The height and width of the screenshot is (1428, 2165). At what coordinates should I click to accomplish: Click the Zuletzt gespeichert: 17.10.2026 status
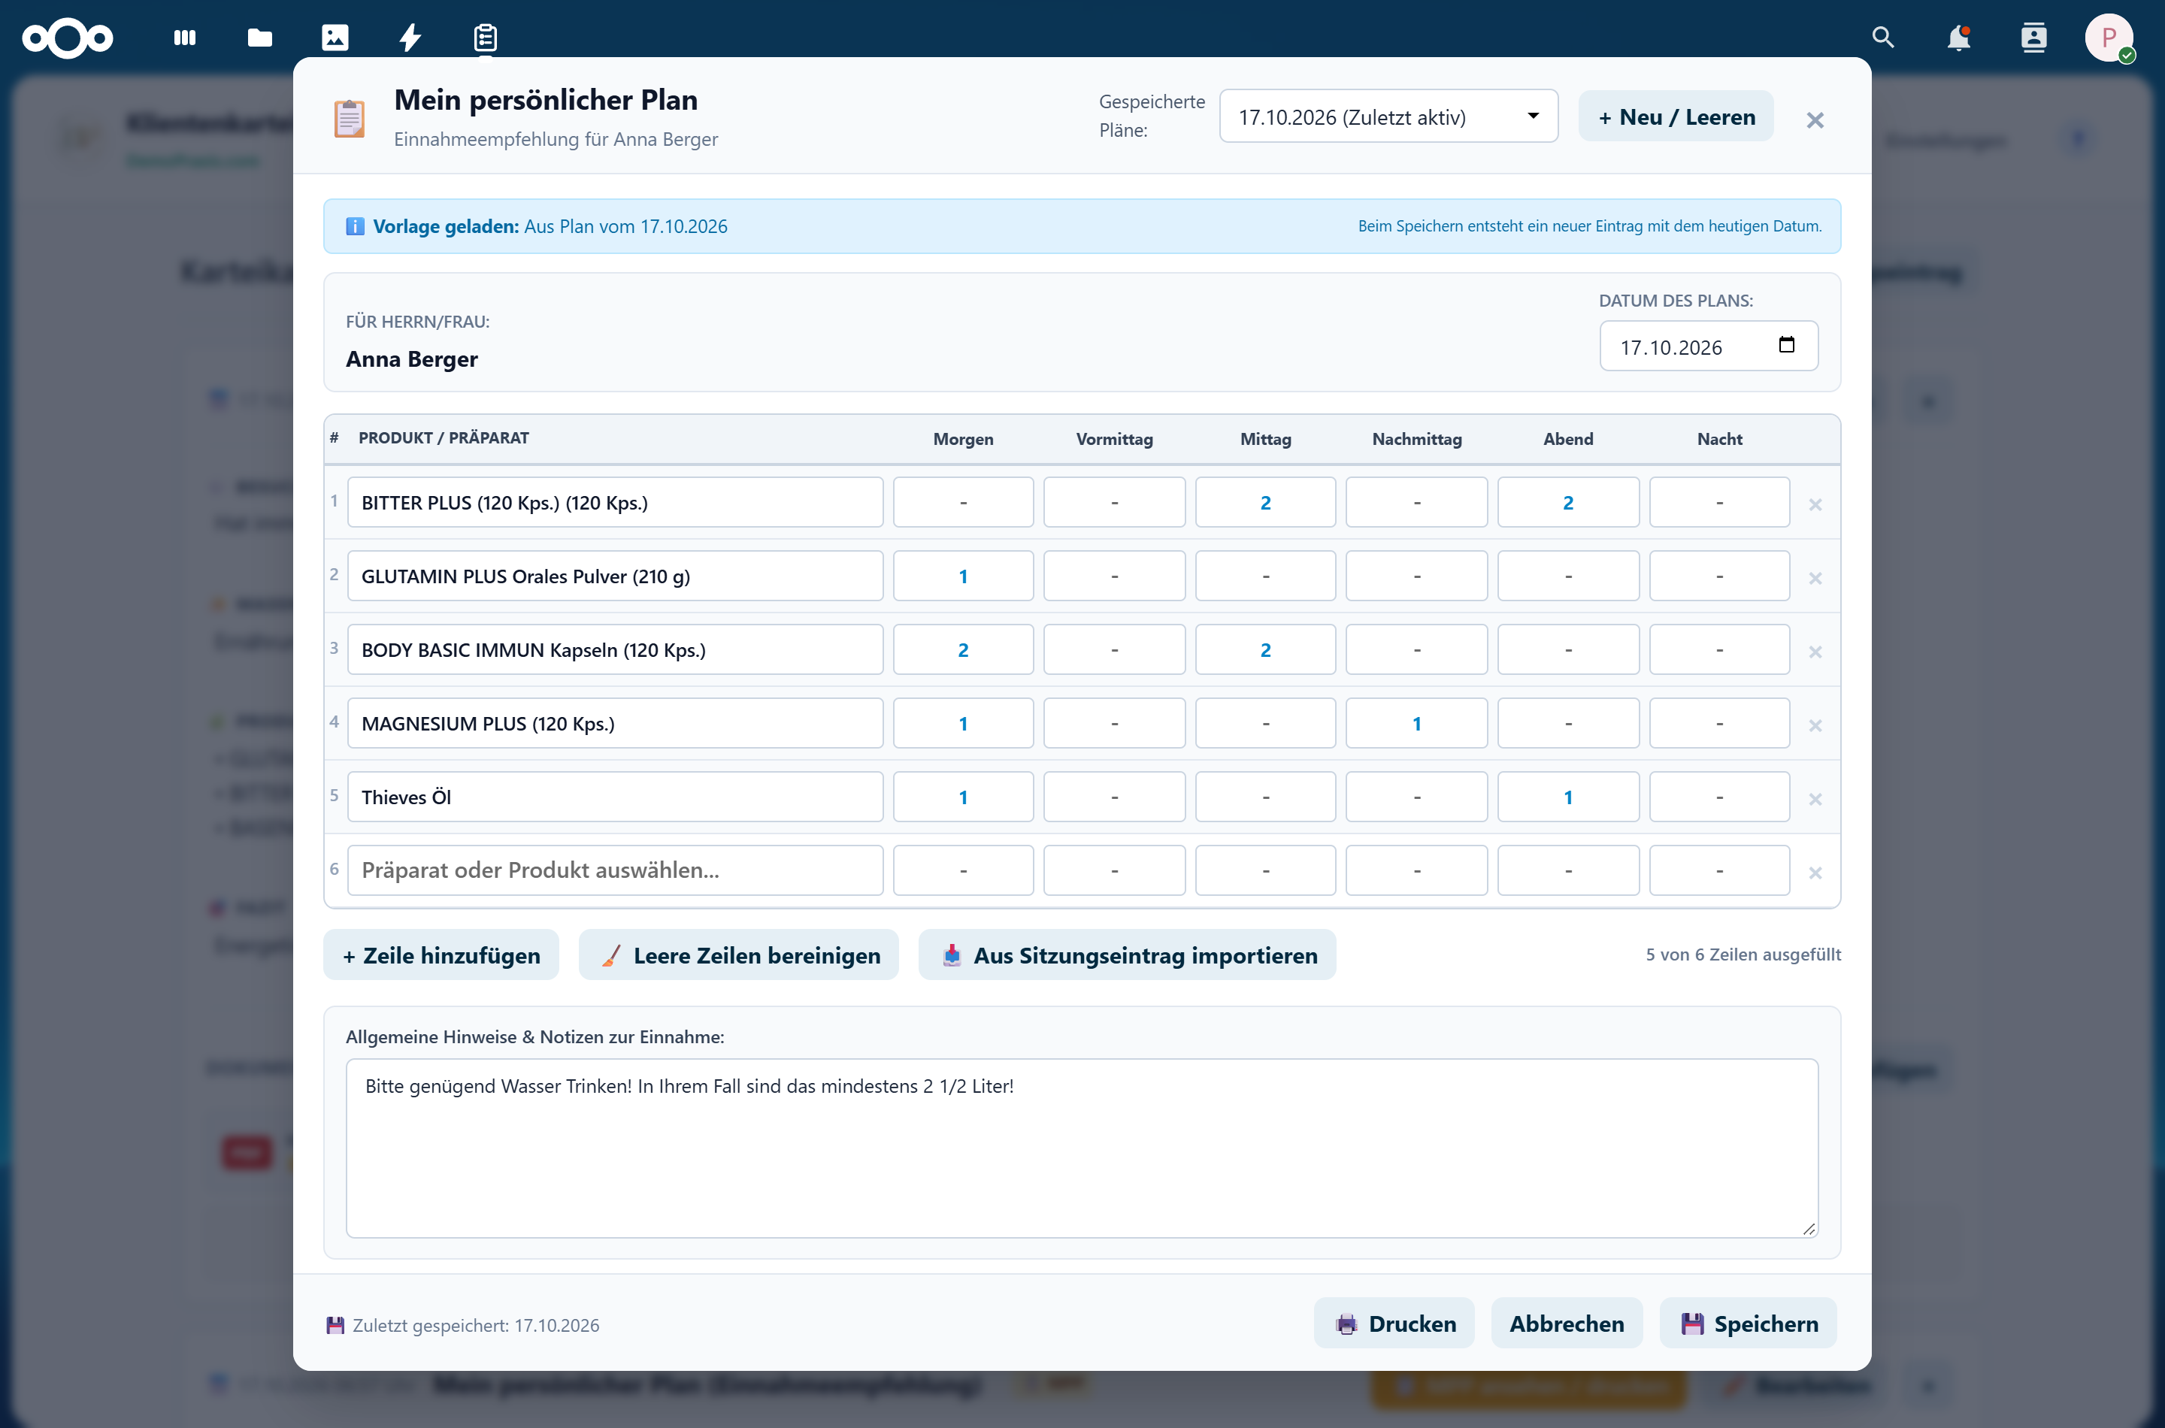coord(475,1326)
